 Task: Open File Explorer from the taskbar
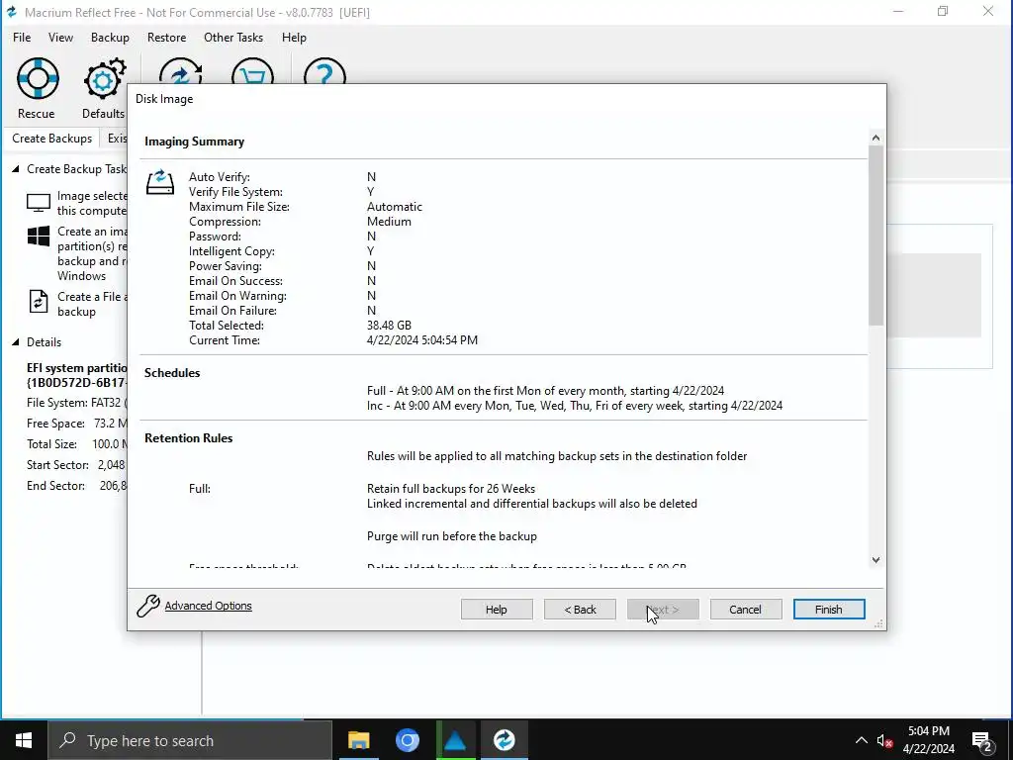tap(358, 740)
